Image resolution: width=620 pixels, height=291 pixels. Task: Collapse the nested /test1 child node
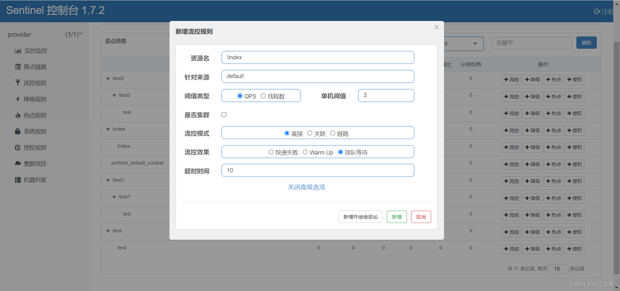click(x=114, y=197)
